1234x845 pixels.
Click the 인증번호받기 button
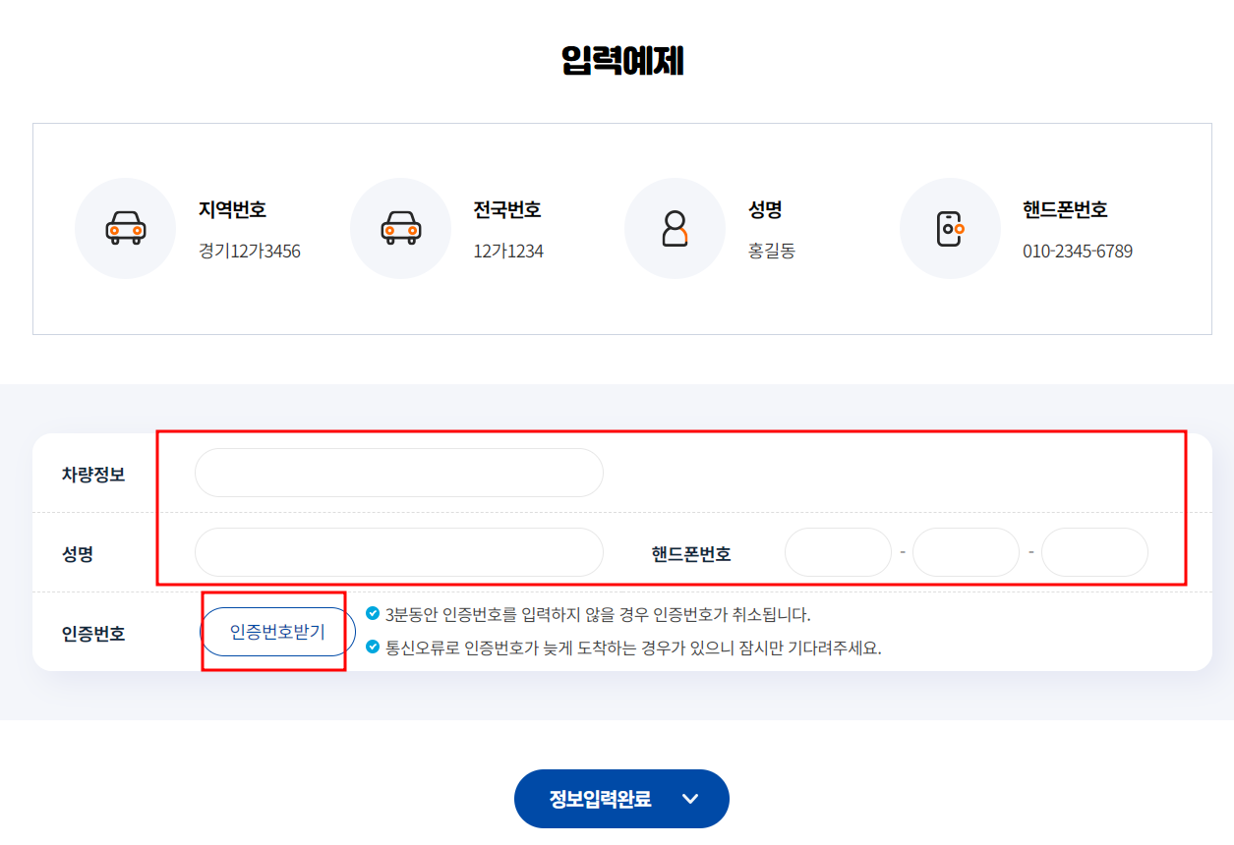(x=276, y=632)
